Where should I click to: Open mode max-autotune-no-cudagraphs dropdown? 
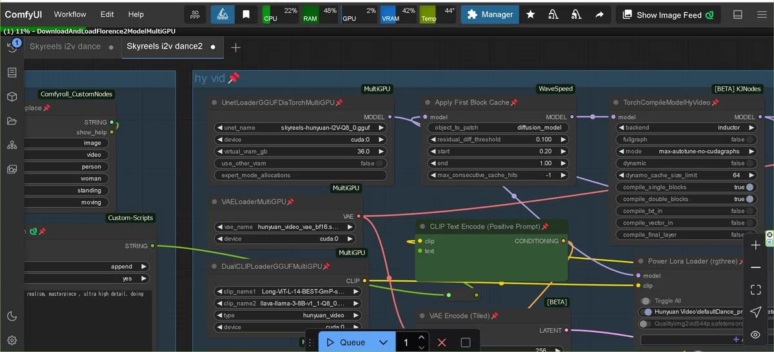tap(686, 152)
